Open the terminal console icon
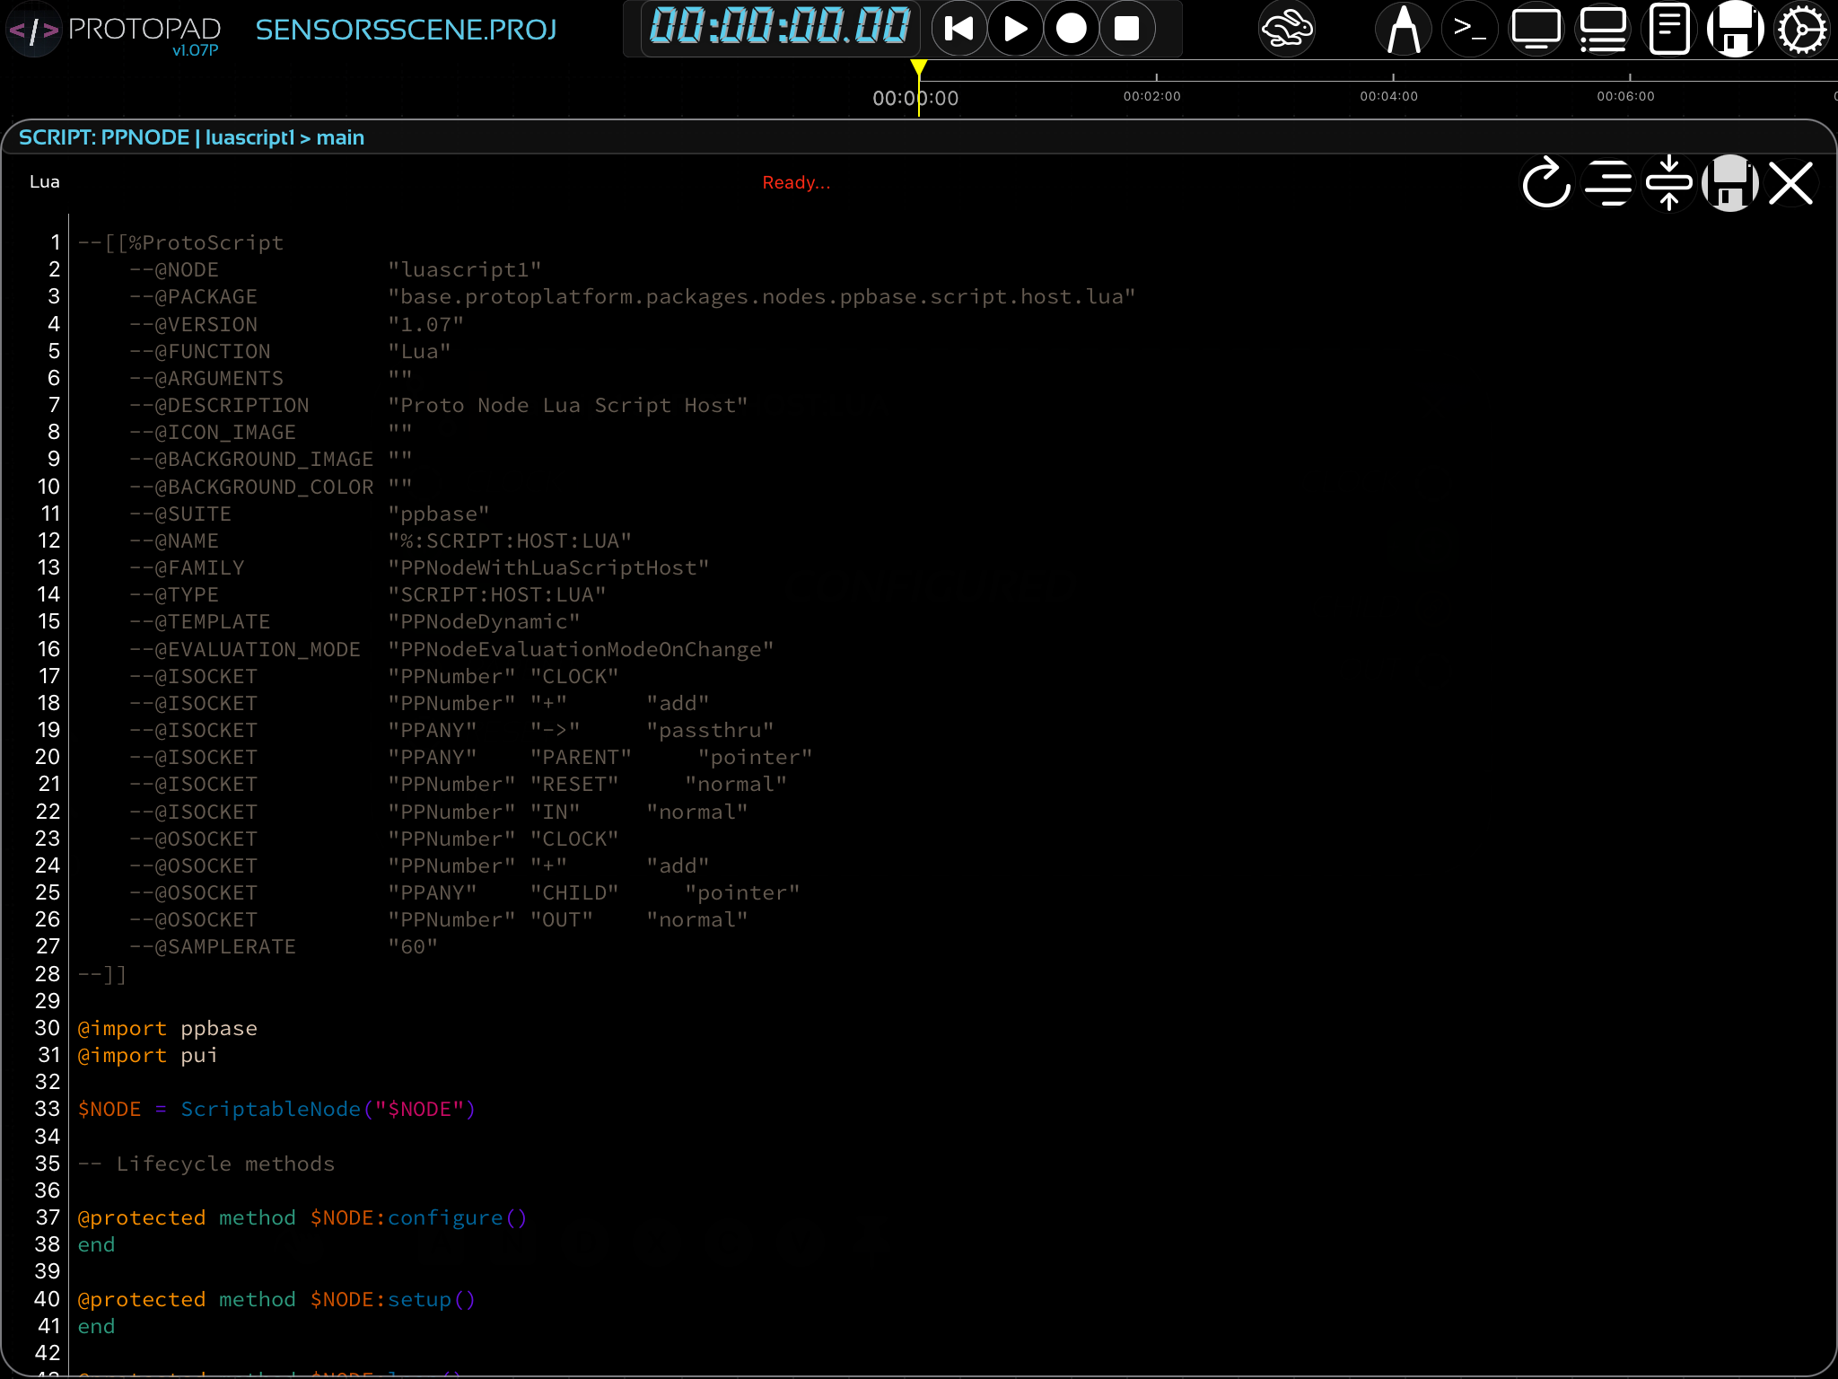 point(1469,30)
